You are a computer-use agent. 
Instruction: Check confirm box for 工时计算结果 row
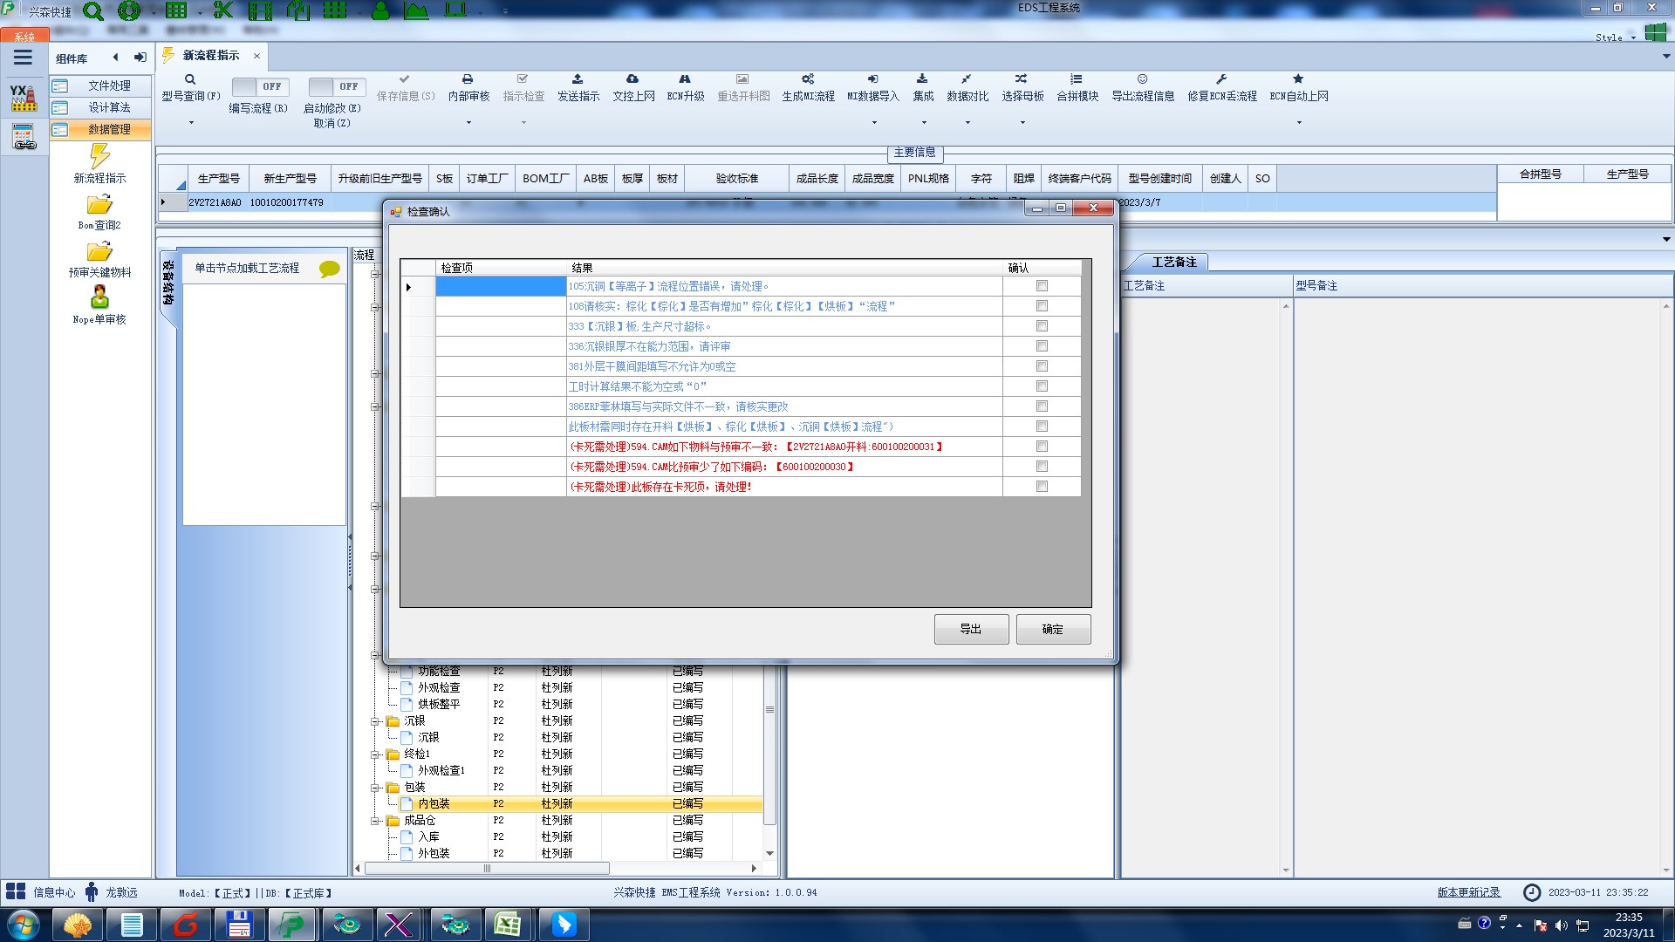point(1042,386)
